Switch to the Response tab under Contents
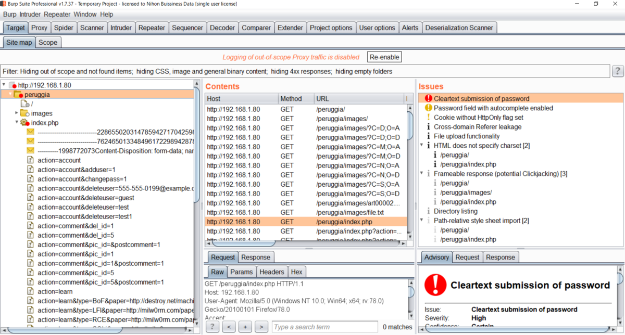Image resolution: width=625 pixels, height=335 pixels. pyautogui.click(x=256, y=257)
